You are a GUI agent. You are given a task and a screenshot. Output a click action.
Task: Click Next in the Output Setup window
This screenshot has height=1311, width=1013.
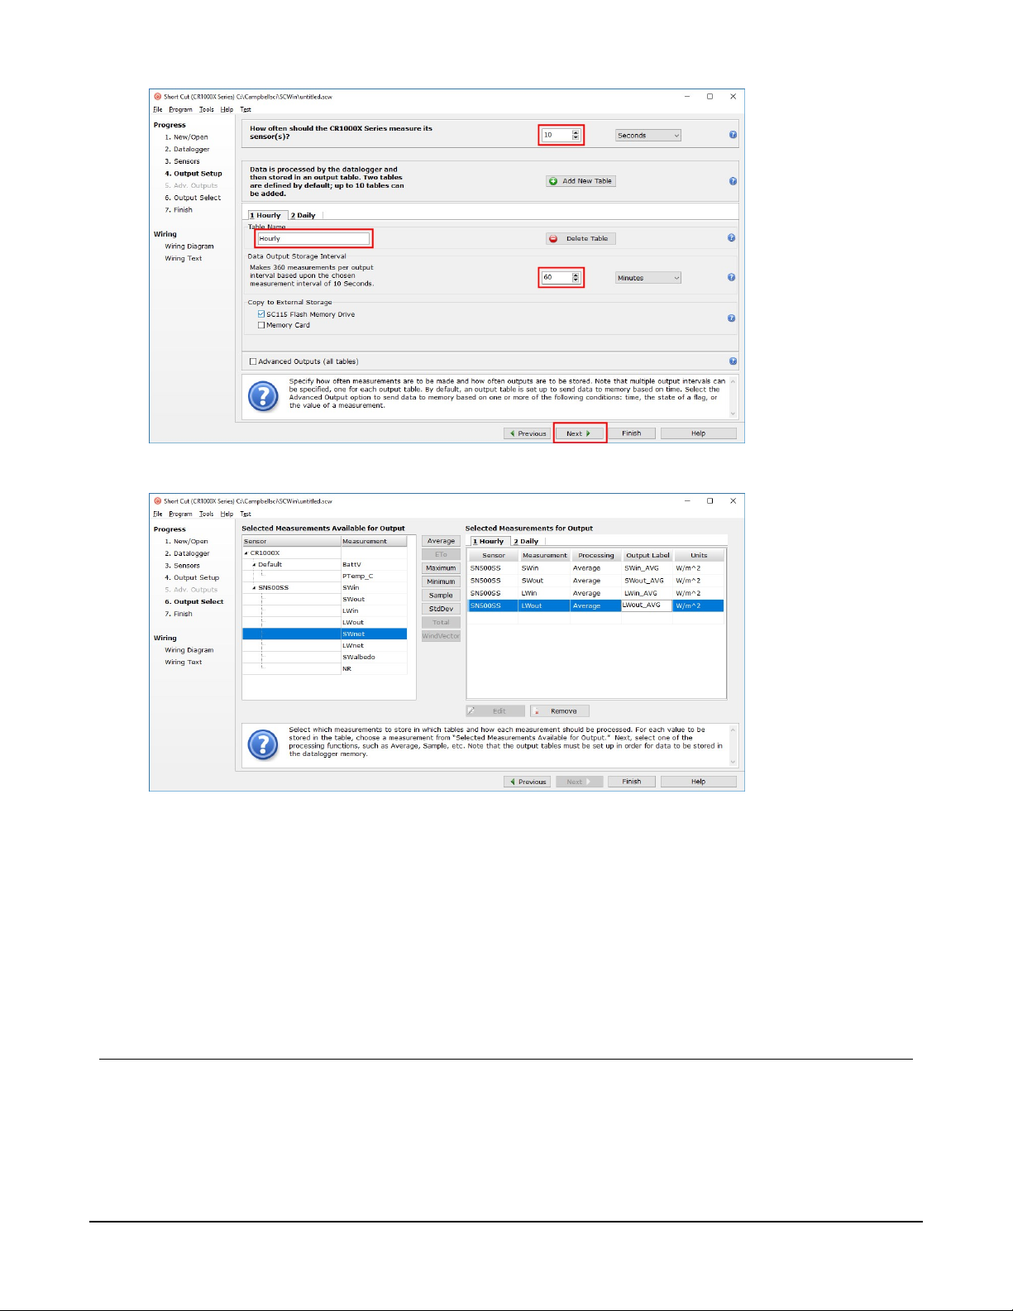coord(580,433)
